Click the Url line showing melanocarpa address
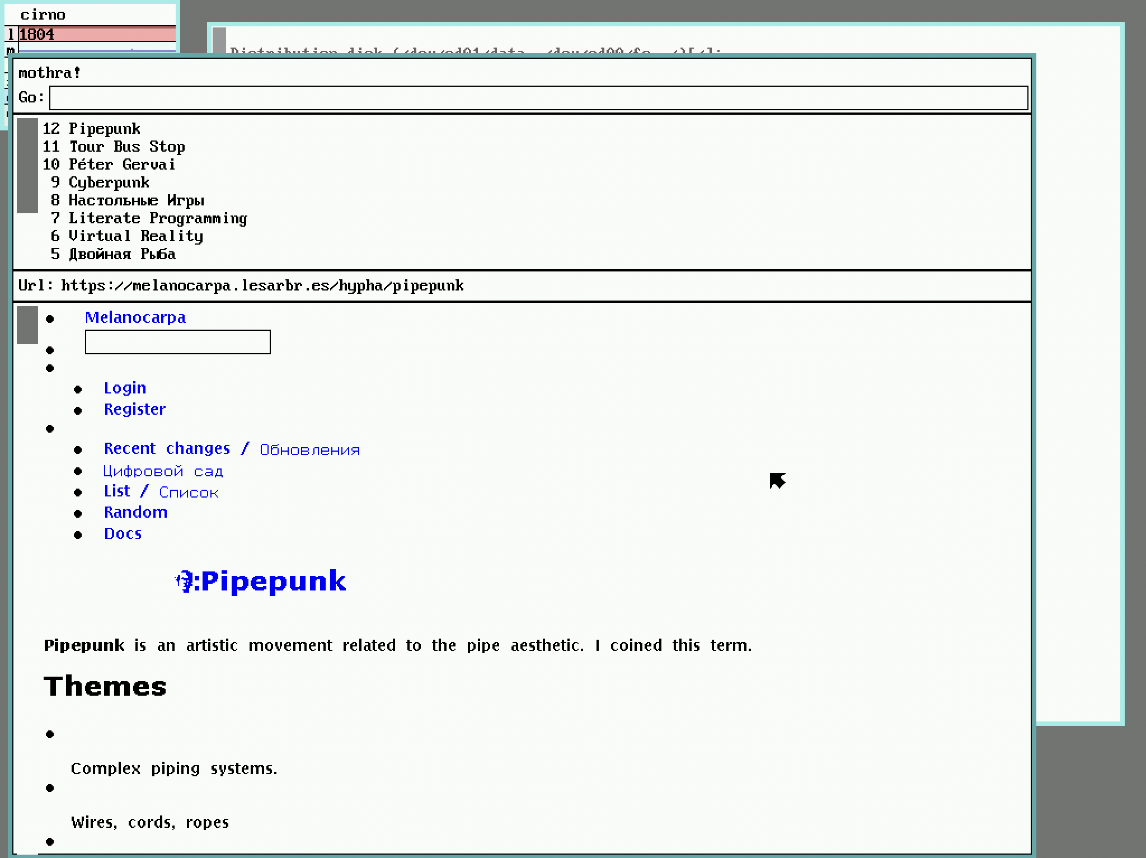The image size is (1146, 858). tap(241, 286)
